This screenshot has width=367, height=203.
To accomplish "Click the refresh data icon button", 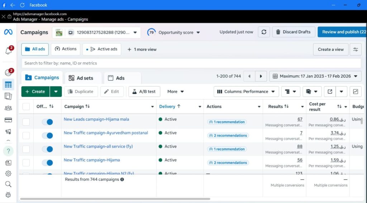I will pos(264,32).
